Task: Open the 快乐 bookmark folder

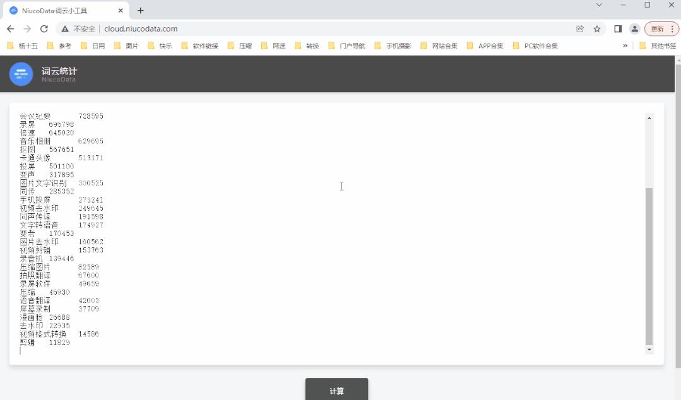Action: (160, 45)
